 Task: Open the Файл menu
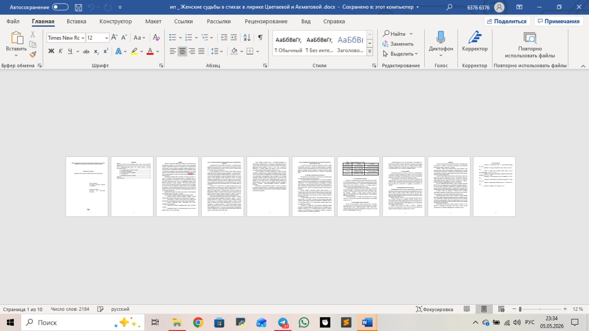pos(13,21)
